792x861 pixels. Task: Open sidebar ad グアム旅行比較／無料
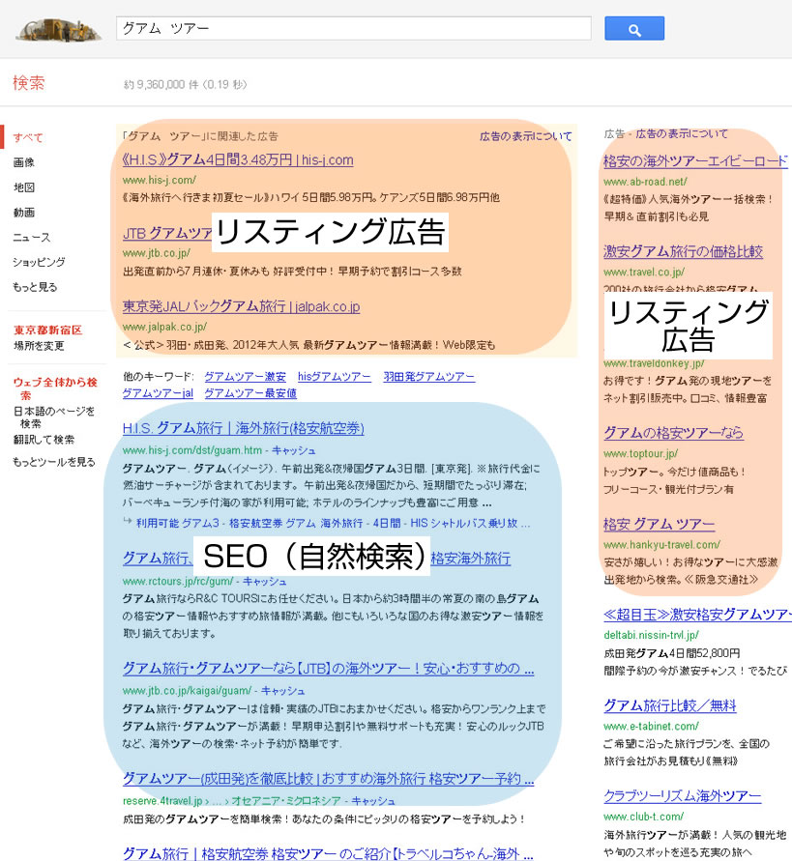pos(670,705)
